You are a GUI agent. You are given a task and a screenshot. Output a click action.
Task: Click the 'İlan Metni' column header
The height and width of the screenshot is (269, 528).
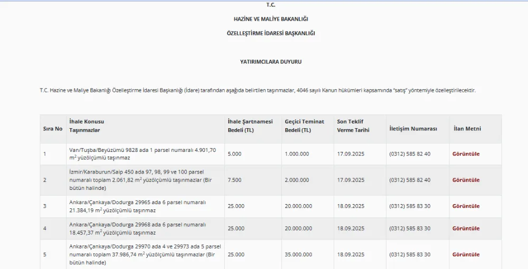pos(467,129)
